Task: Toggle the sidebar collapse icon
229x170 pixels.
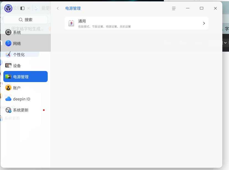Action: coord(22,8)
